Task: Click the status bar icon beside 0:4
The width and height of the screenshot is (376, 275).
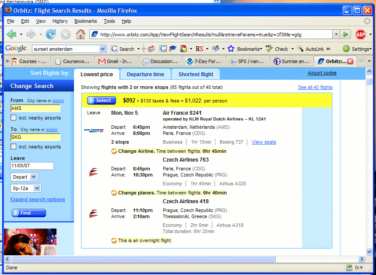Action: click(349, 267)
